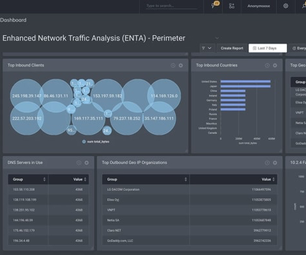Select bubble 153.197.59.182

[x=107, y=96]
